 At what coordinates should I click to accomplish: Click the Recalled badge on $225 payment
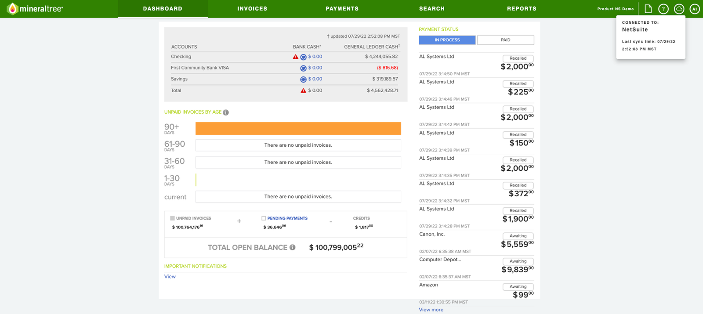[518, 84]
